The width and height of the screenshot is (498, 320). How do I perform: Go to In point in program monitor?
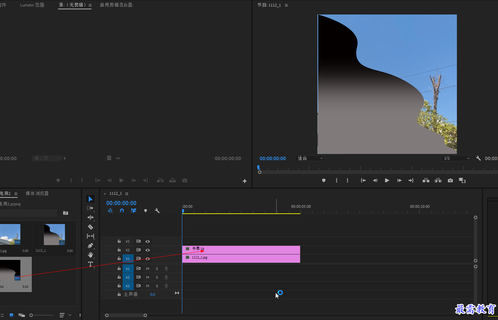coord(363,181)
